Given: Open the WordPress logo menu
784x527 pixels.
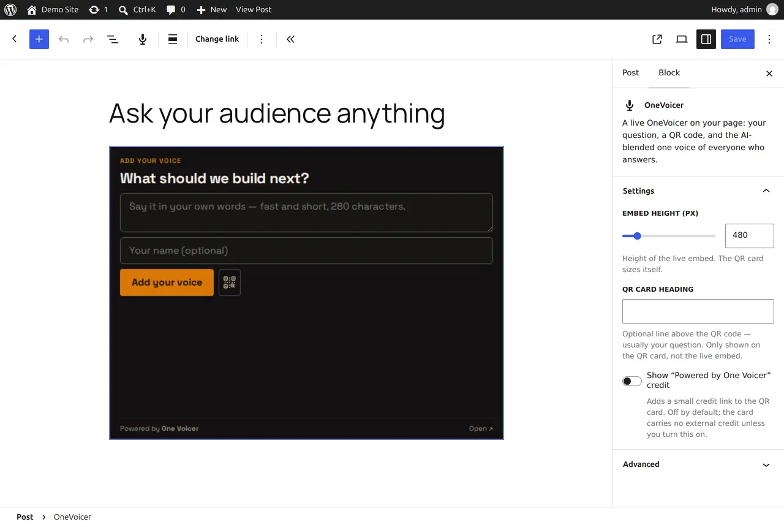Looking at the screenshot, I should pos(10,10).
